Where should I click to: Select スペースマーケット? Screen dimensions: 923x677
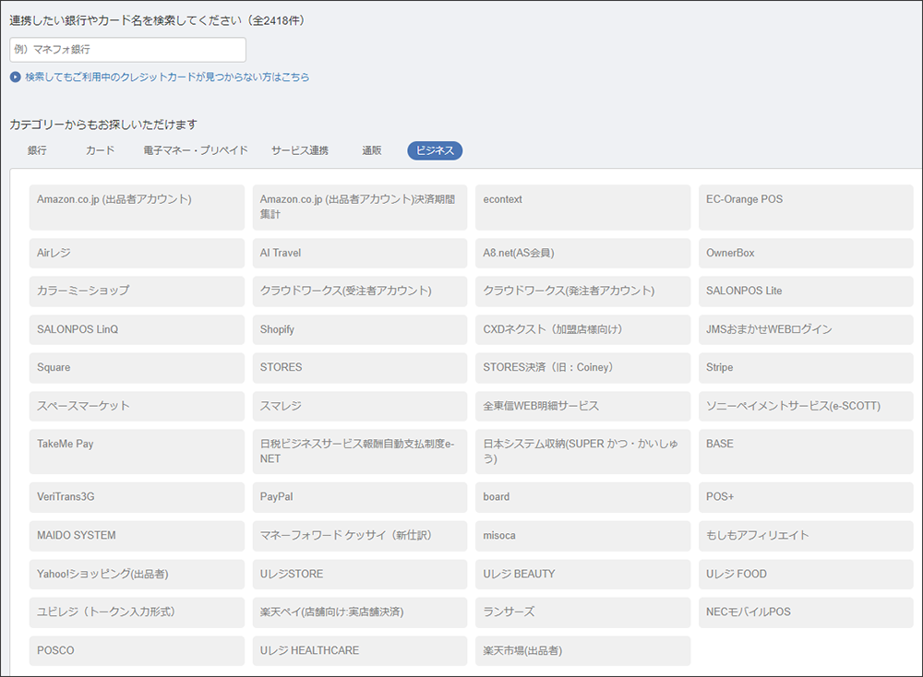point(137,406)
